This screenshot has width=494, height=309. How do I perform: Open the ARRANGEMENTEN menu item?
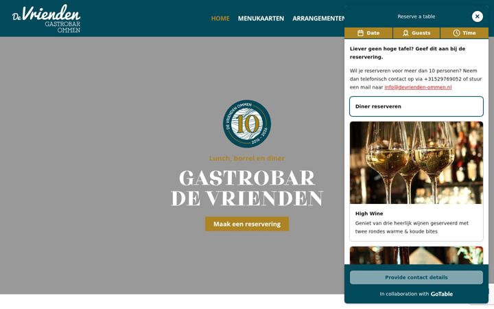coord(318,19)
